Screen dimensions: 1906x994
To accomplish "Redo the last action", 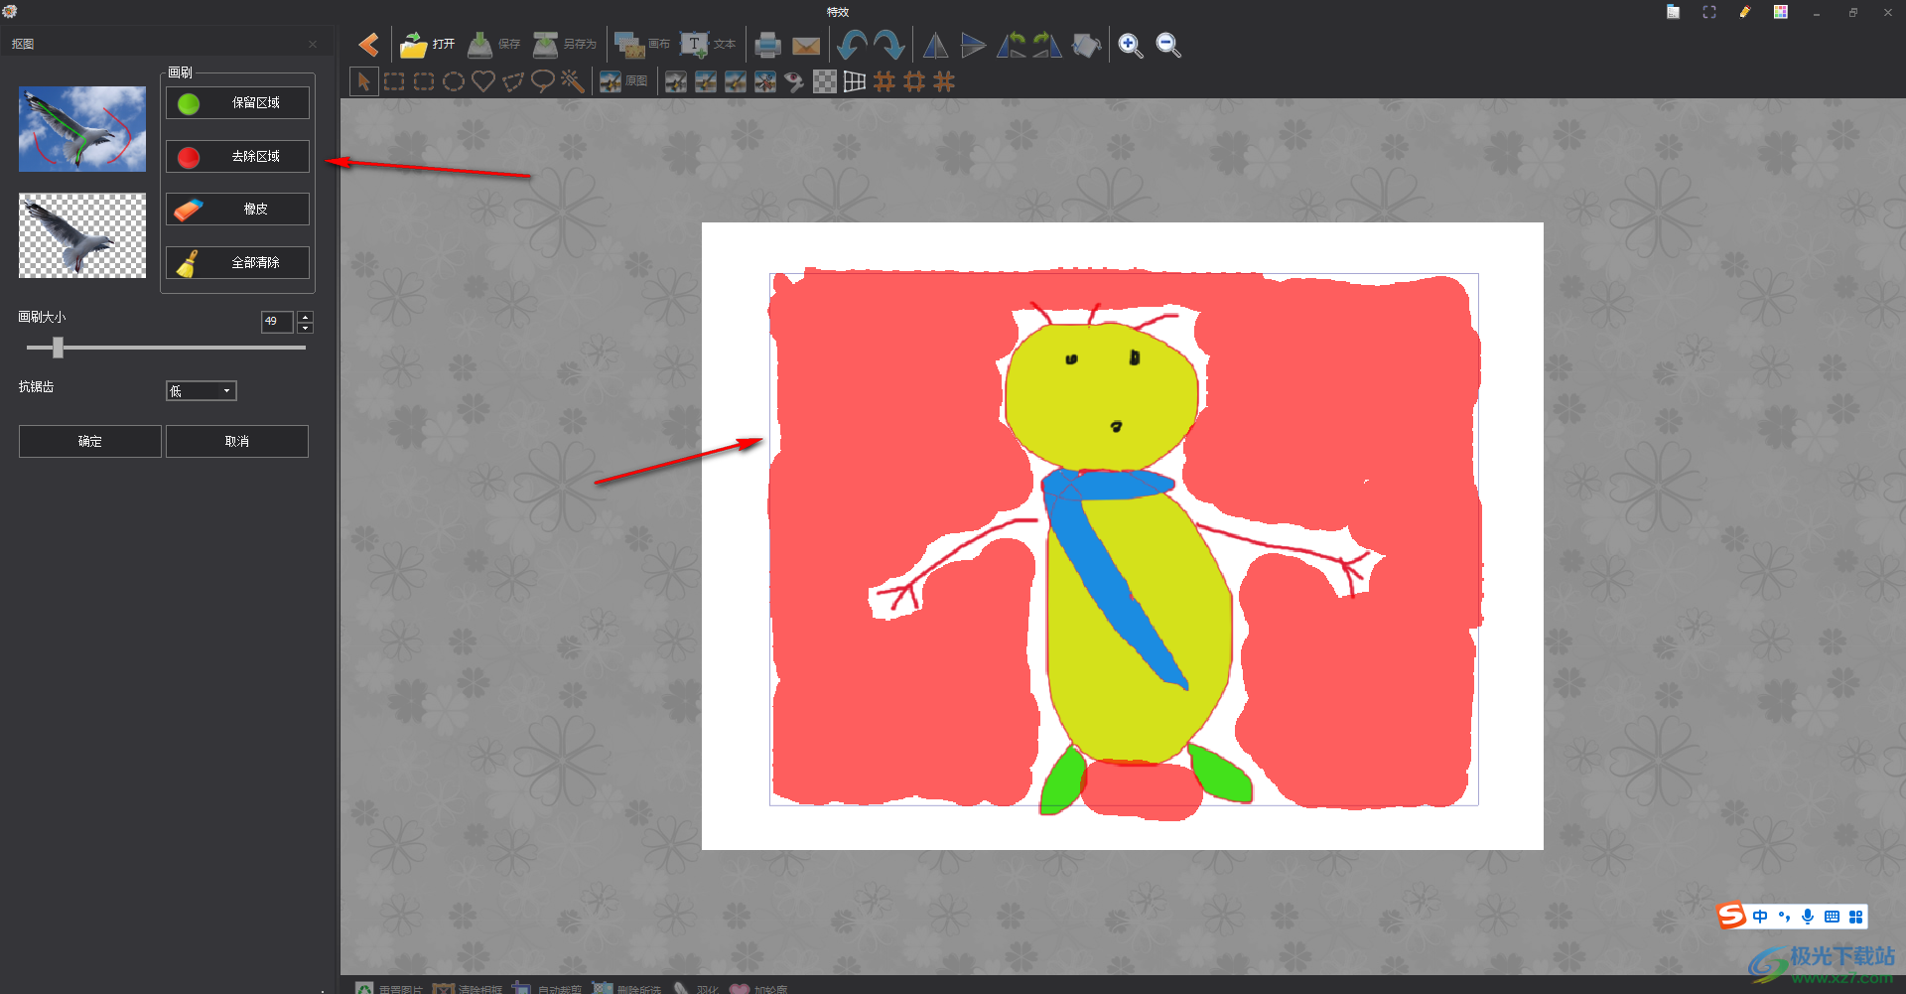I will (x=889, y=45).
